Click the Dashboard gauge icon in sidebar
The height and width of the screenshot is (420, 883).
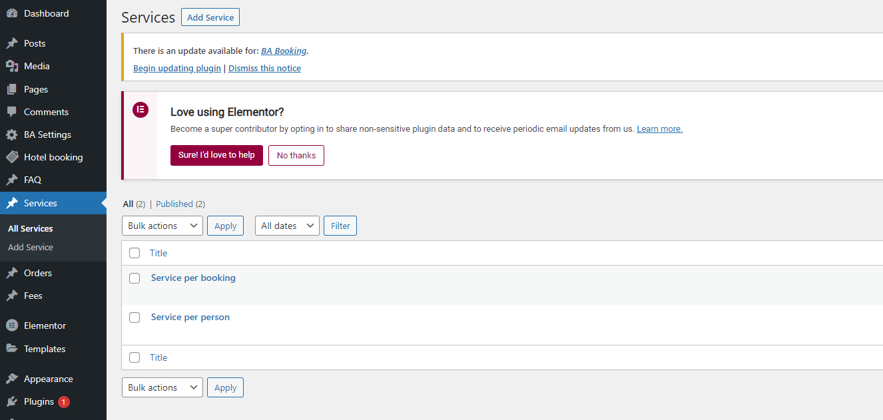click(12, 13)
